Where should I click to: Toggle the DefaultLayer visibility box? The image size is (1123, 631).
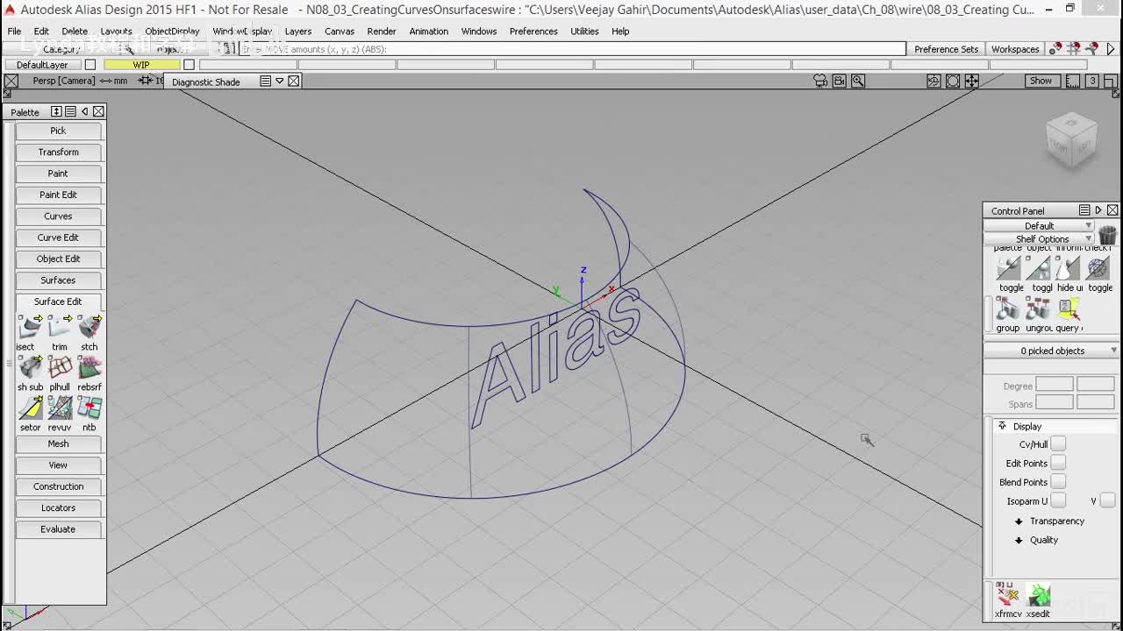(x=89, y=65)
